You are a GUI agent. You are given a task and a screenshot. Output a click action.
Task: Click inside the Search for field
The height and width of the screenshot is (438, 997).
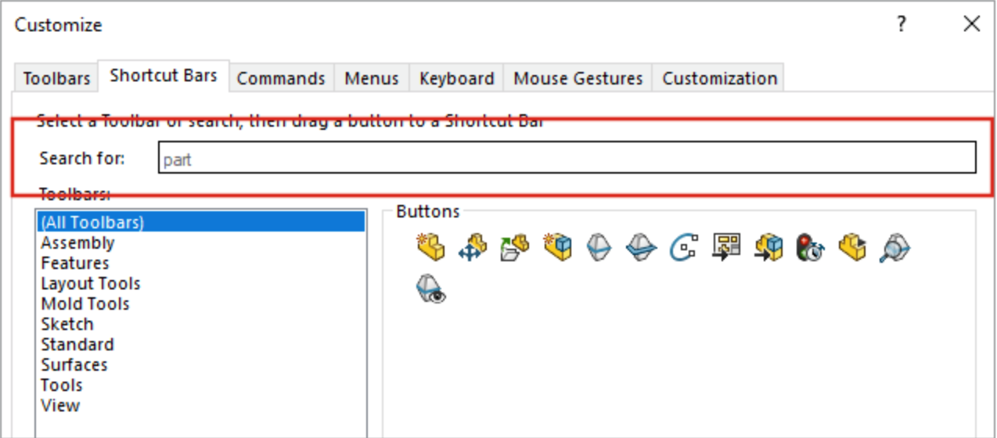pos(567,157)
